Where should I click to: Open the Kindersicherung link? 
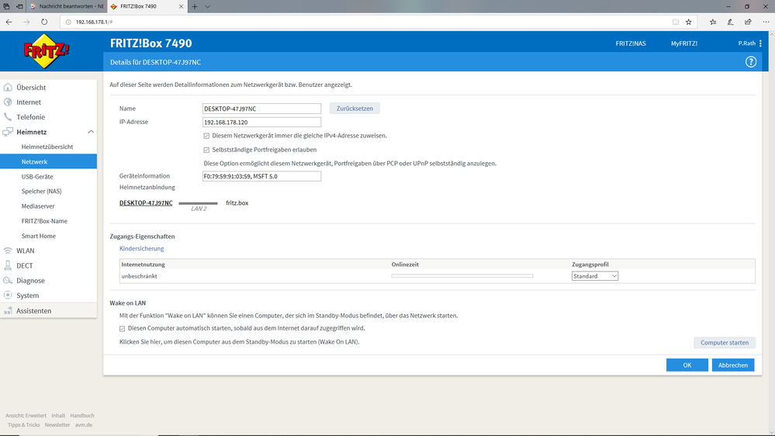[x=141, y=249]
